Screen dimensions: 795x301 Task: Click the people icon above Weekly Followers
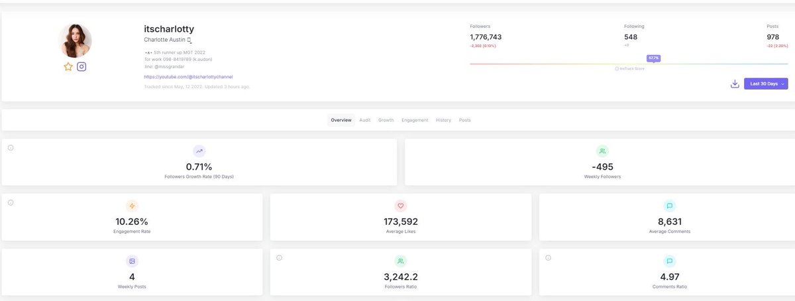[602, 151]
